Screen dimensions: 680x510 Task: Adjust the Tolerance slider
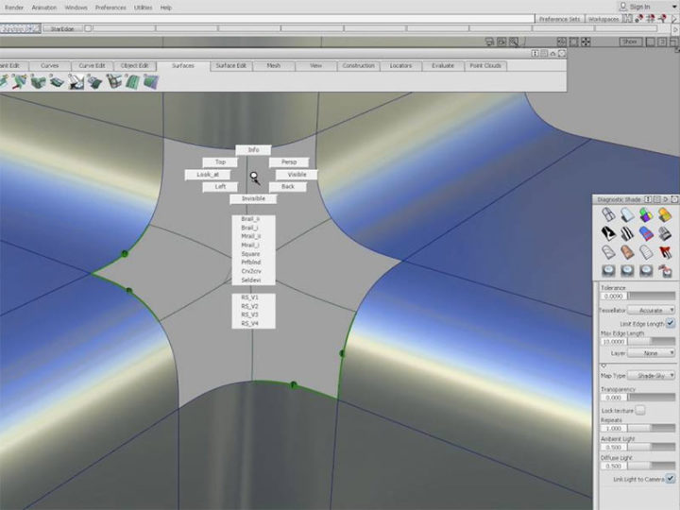652,296
